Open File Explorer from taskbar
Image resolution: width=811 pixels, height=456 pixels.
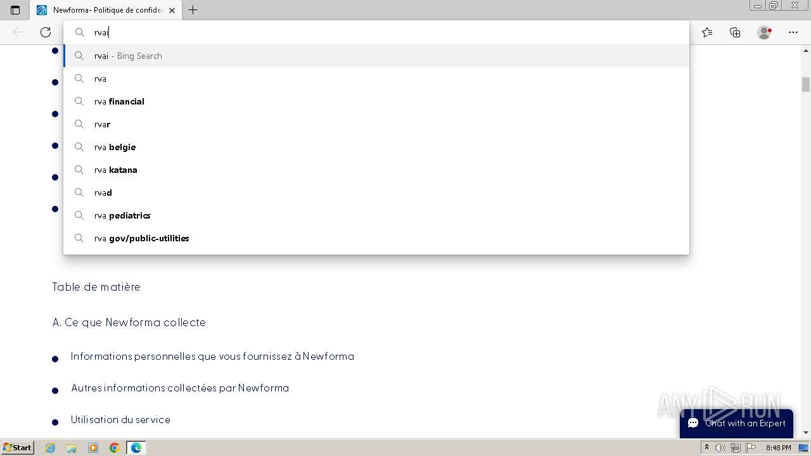(72, 448)
